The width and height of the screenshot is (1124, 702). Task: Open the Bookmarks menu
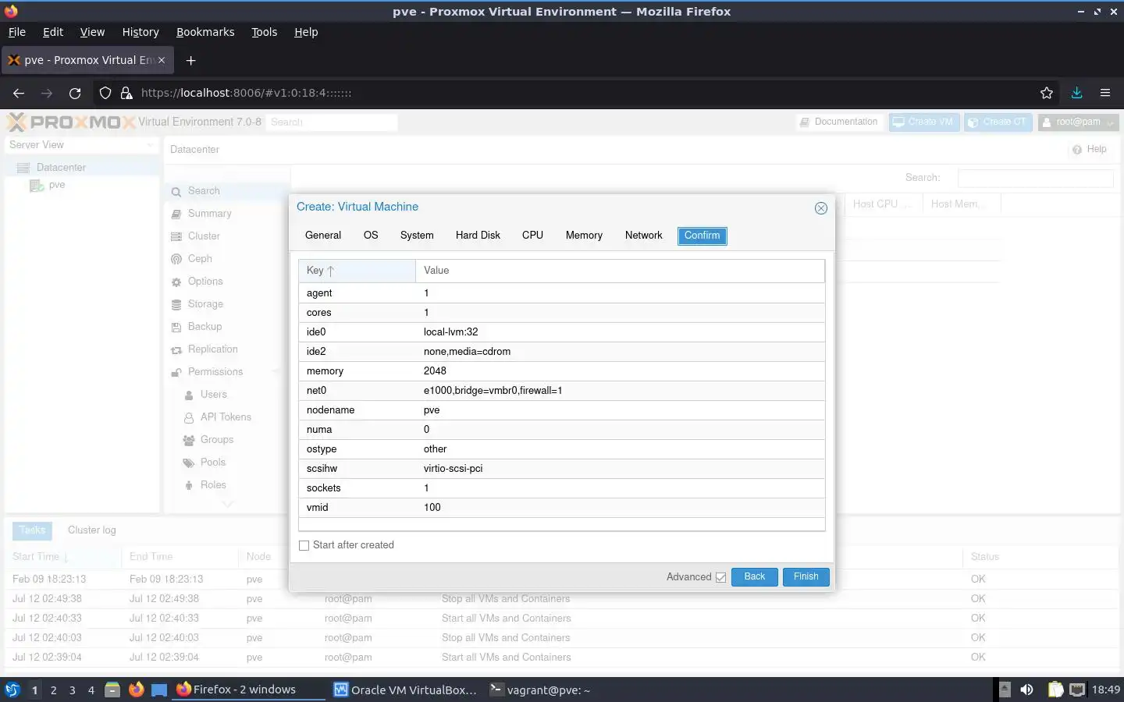pos(205,32)
